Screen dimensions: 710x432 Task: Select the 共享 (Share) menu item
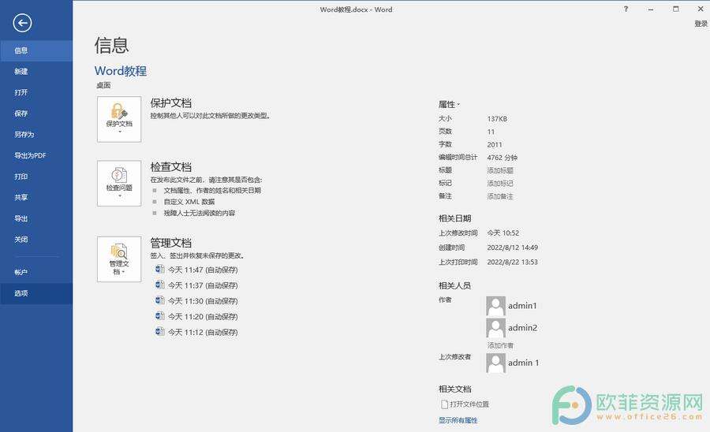click(x=36, y=197)
